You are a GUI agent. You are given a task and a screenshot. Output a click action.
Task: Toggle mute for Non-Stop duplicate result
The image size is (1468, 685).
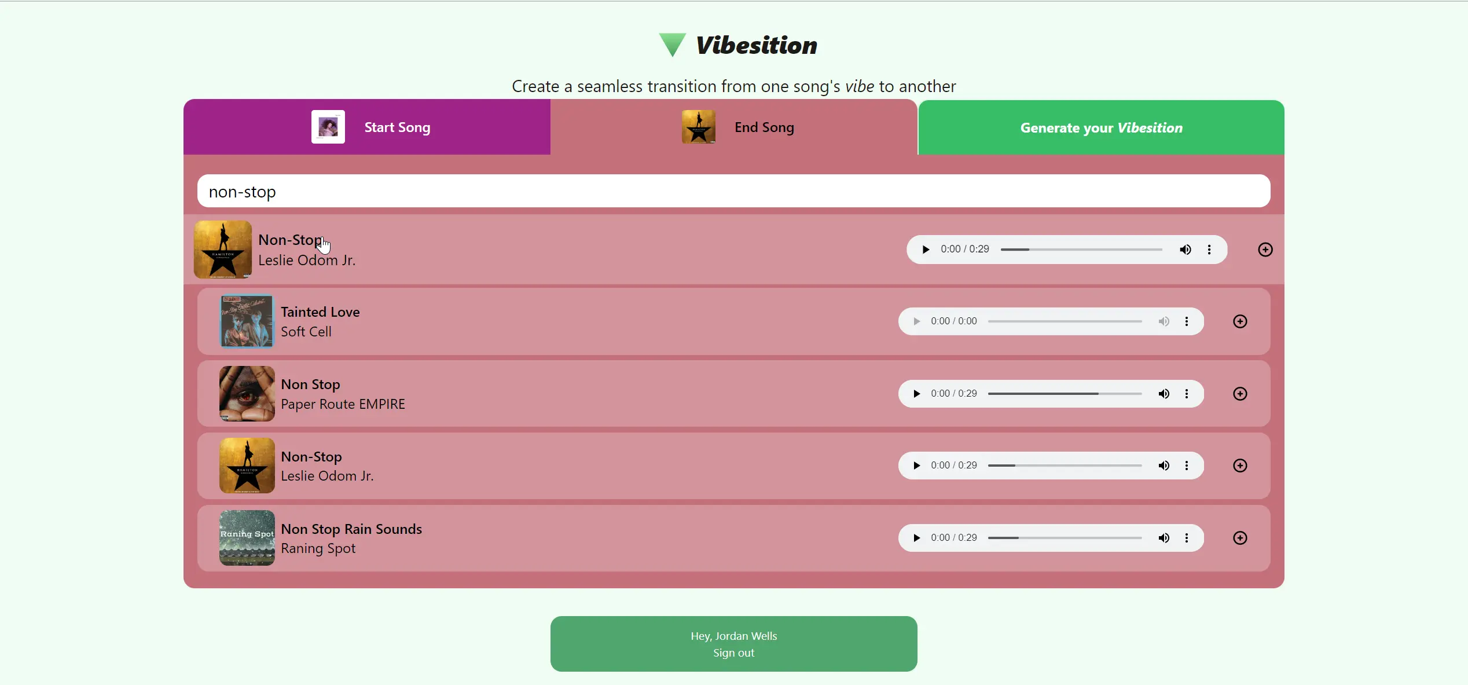click(1164, 466)
